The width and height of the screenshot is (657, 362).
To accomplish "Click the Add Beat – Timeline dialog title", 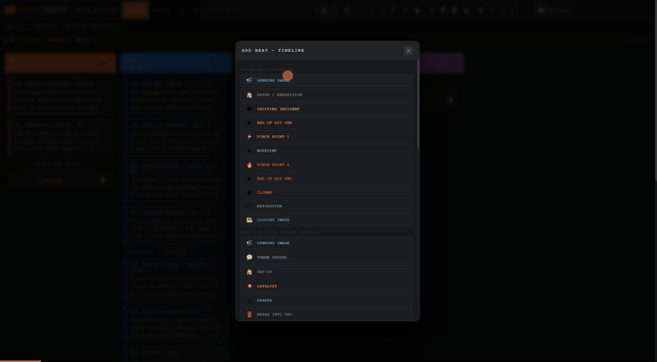I will (x=273, y=51).
